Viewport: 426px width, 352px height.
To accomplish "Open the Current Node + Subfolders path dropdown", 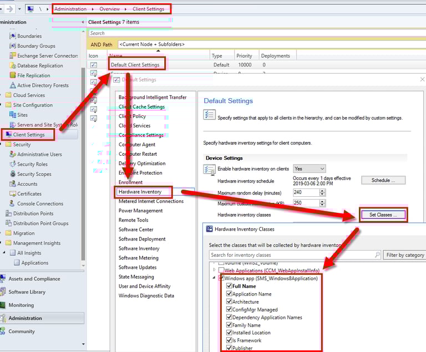I will coord(272,44).
